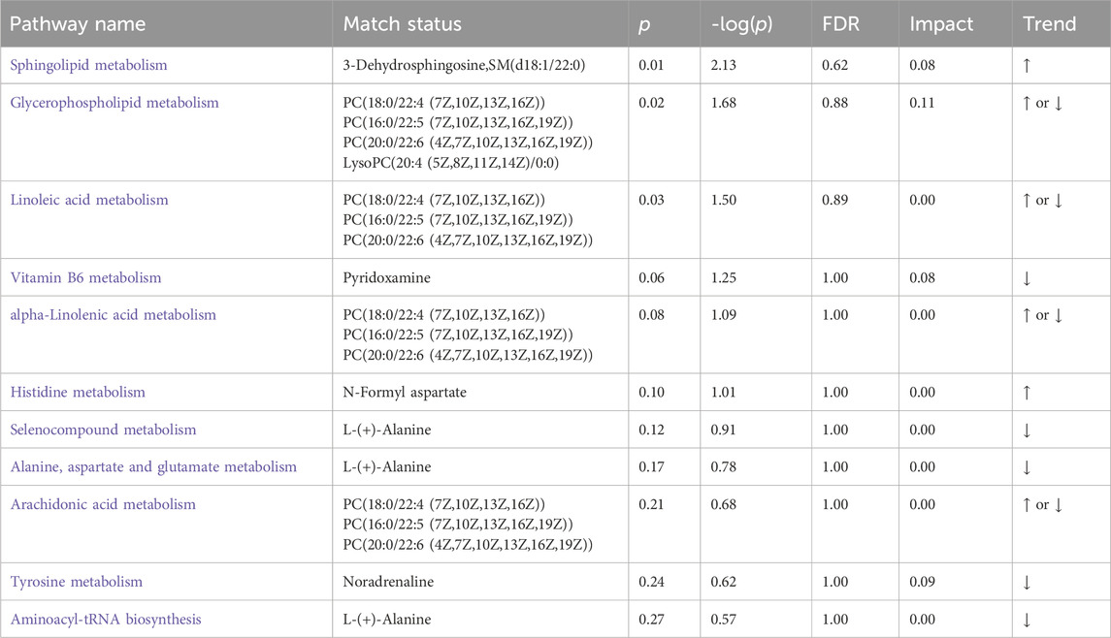This screenshot has height=638, width=1111.
Task: Open the Arachidonic acid metabolism link
Action: 103,504
